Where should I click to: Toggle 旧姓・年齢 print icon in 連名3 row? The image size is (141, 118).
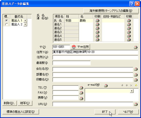point(129,32)
